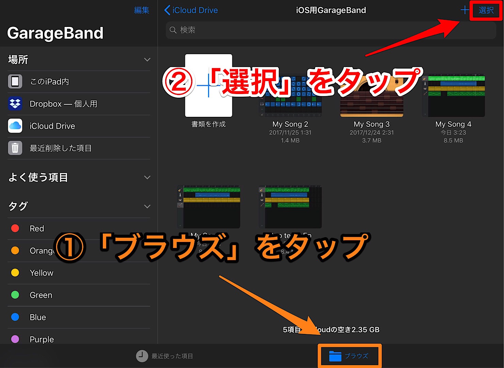Open the ブラウズ tab
504x368 pixels.
(349, 356)
